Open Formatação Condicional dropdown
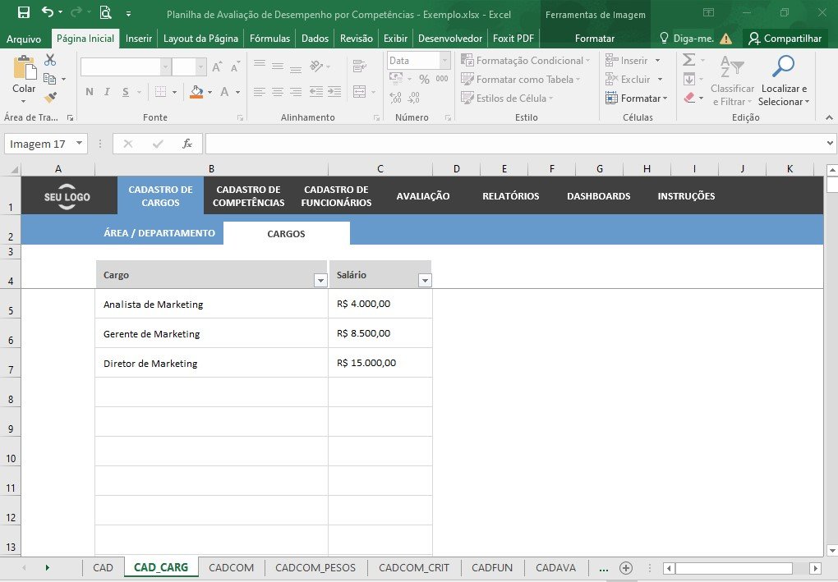Image resolution: width=838 pixels, height=582 pixels. pyautogui.click(x=526, y=61)
